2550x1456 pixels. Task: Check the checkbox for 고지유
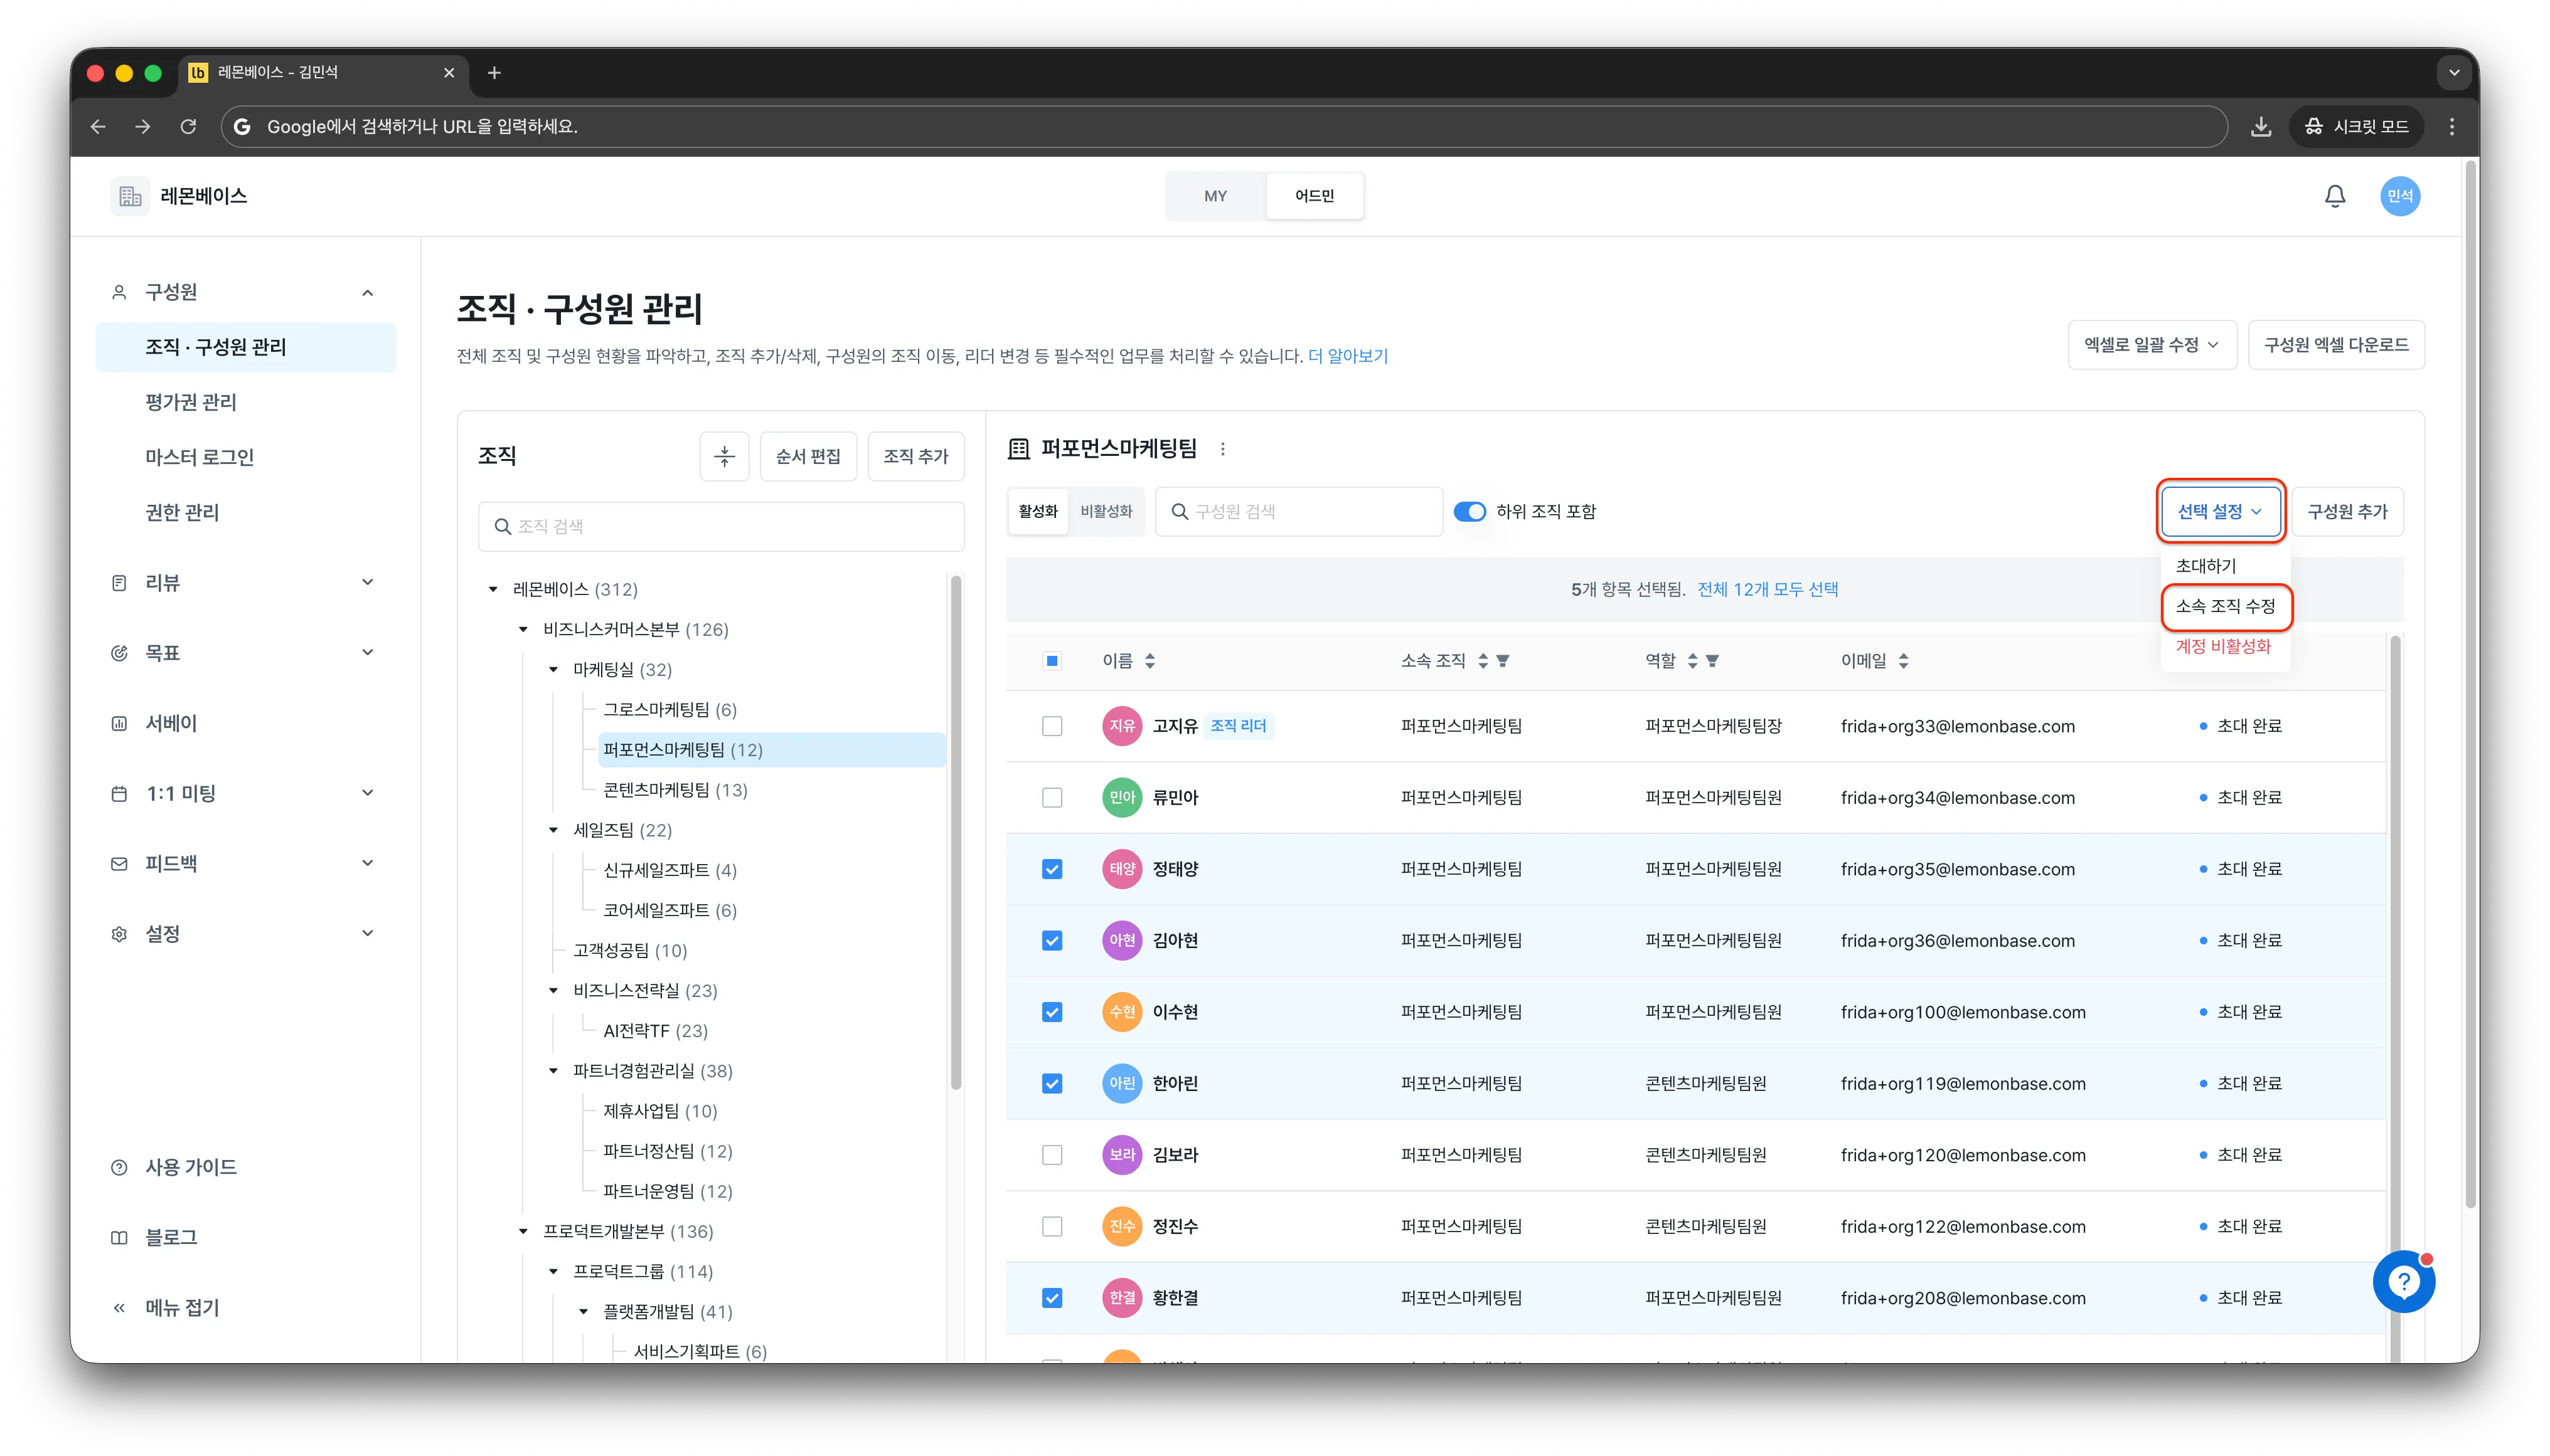pyautogui.click(x=1052, y=726)
